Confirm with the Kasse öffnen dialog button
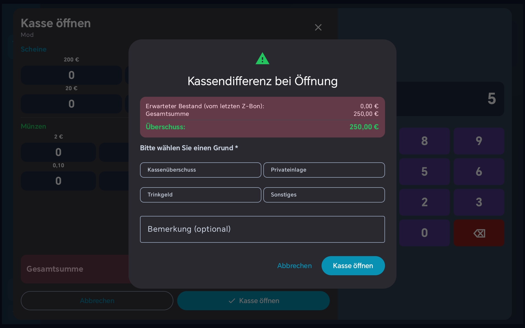 [353, 265]
